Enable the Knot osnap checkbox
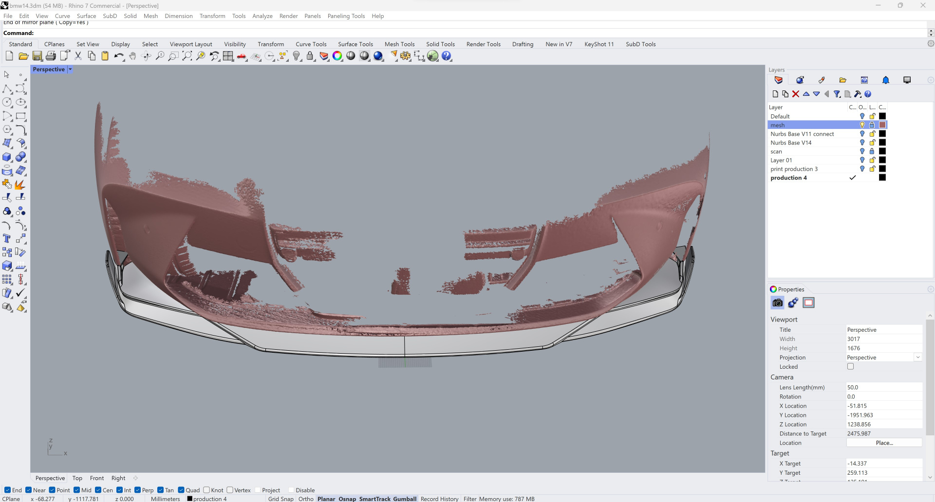 pos(206,490)
